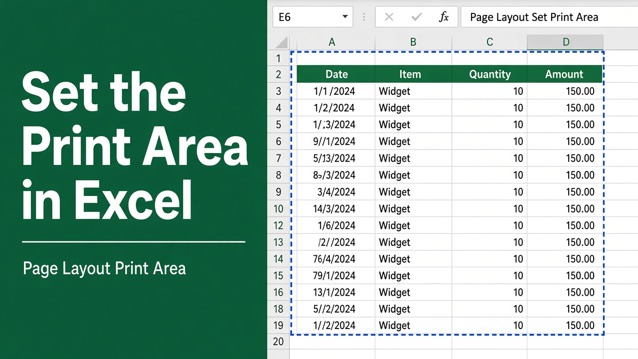Open Insert Function with fx icon
The width and height of the screenshot is (638, 359).
444,17
